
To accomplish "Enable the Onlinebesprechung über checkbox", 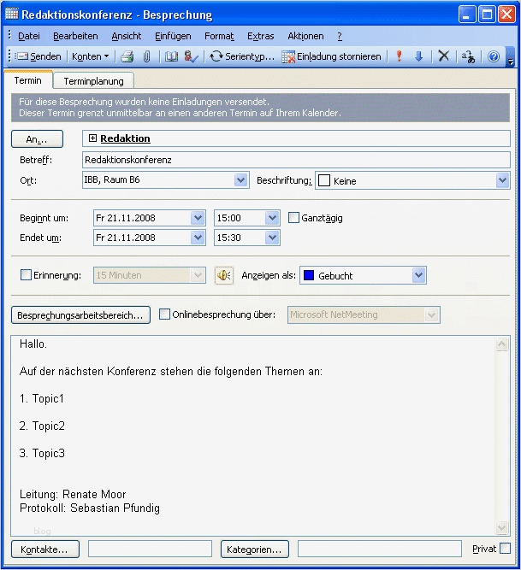I will pyautogui.click(x=164, y=314).
